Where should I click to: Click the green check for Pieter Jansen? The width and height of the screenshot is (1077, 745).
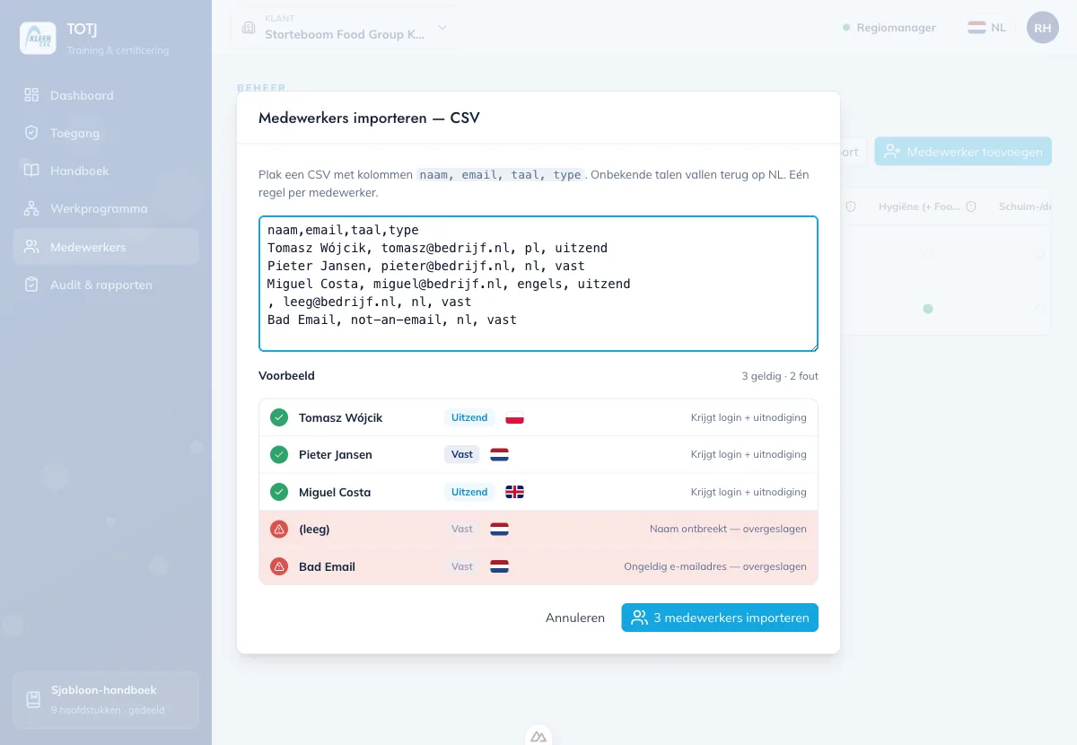(279, 454)
